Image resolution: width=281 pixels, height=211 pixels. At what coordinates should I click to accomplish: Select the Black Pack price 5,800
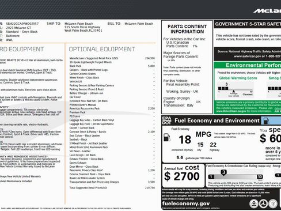click(x=151, y=66)
